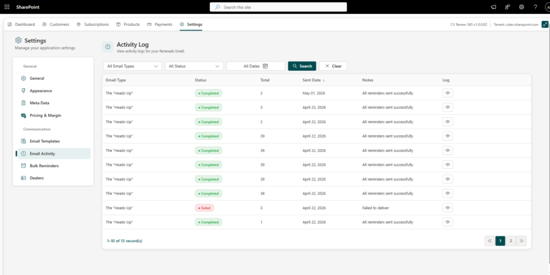Open the SharePoint settings gear icon

[522, 7]
